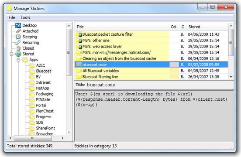Click the Closed trash can icon
This screenshot has width=241, height=157.
(18, 48)
